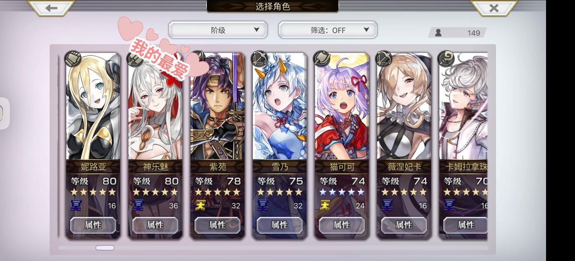This screenshot has height=261, width=575.
Task: Show 属性 of 紫苑
Action: click(x=217, y=225)
